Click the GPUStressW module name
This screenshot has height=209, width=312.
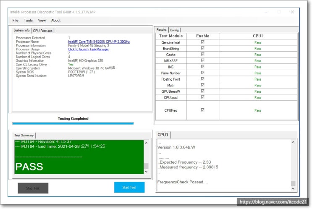(x=171, y=91)
